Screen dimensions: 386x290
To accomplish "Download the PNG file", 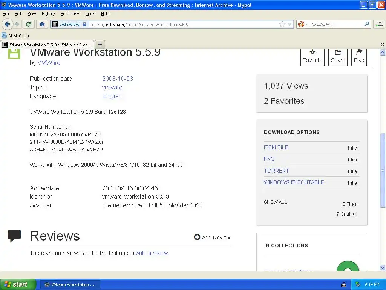I will 269,159.
